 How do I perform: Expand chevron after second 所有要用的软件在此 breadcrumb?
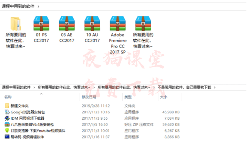(154, 87)
